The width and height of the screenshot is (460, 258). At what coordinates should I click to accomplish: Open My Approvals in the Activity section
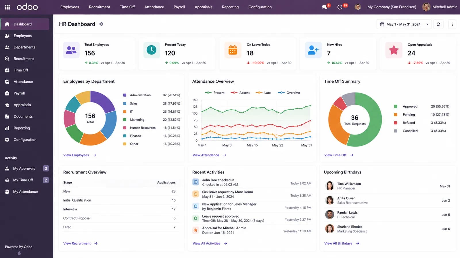pos(26,169)
